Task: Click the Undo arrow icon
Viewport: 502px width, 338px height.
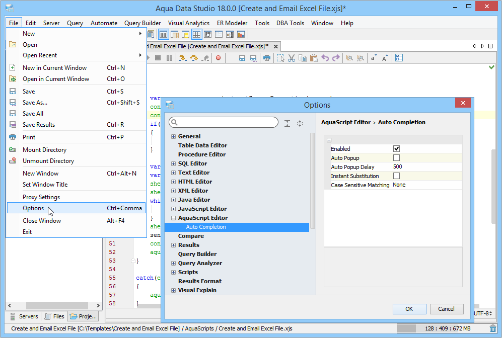Action: coord(325,58)
